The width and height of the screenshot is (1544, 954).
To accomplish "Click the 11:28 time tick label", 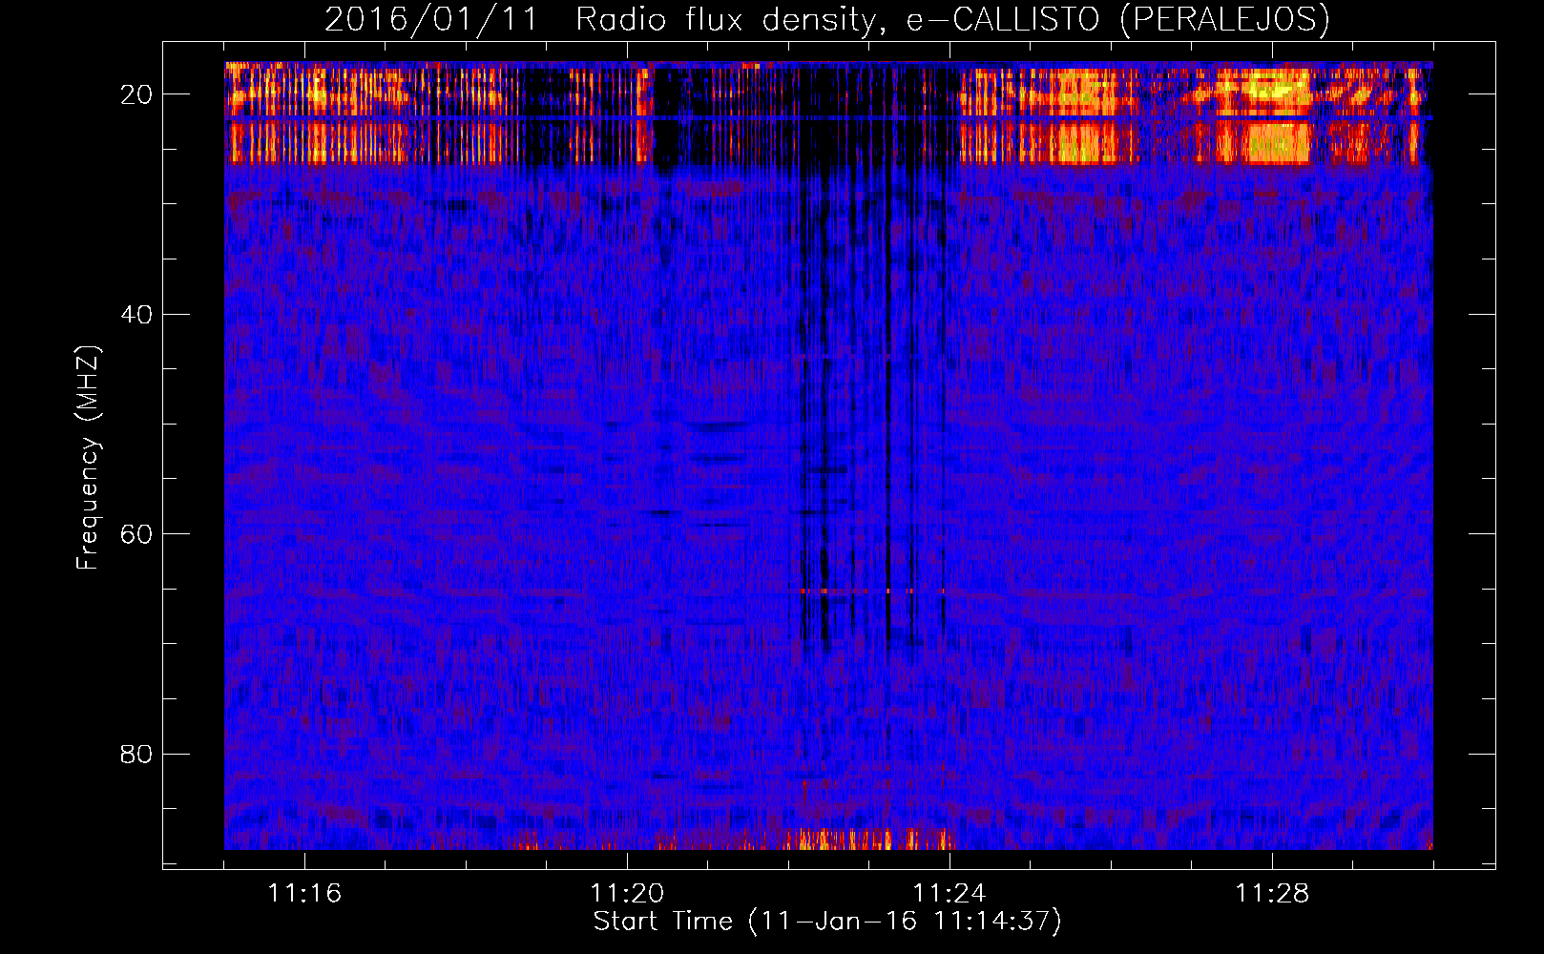I will pos(1272,894).
